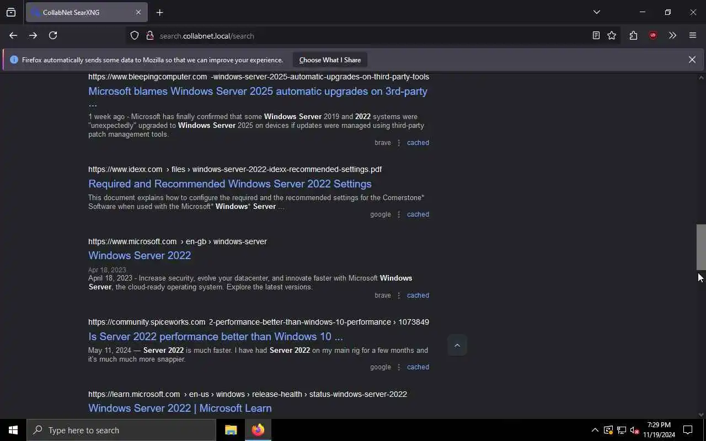Click the https://www.idexx.com URL text

click(x=125, y=169)
